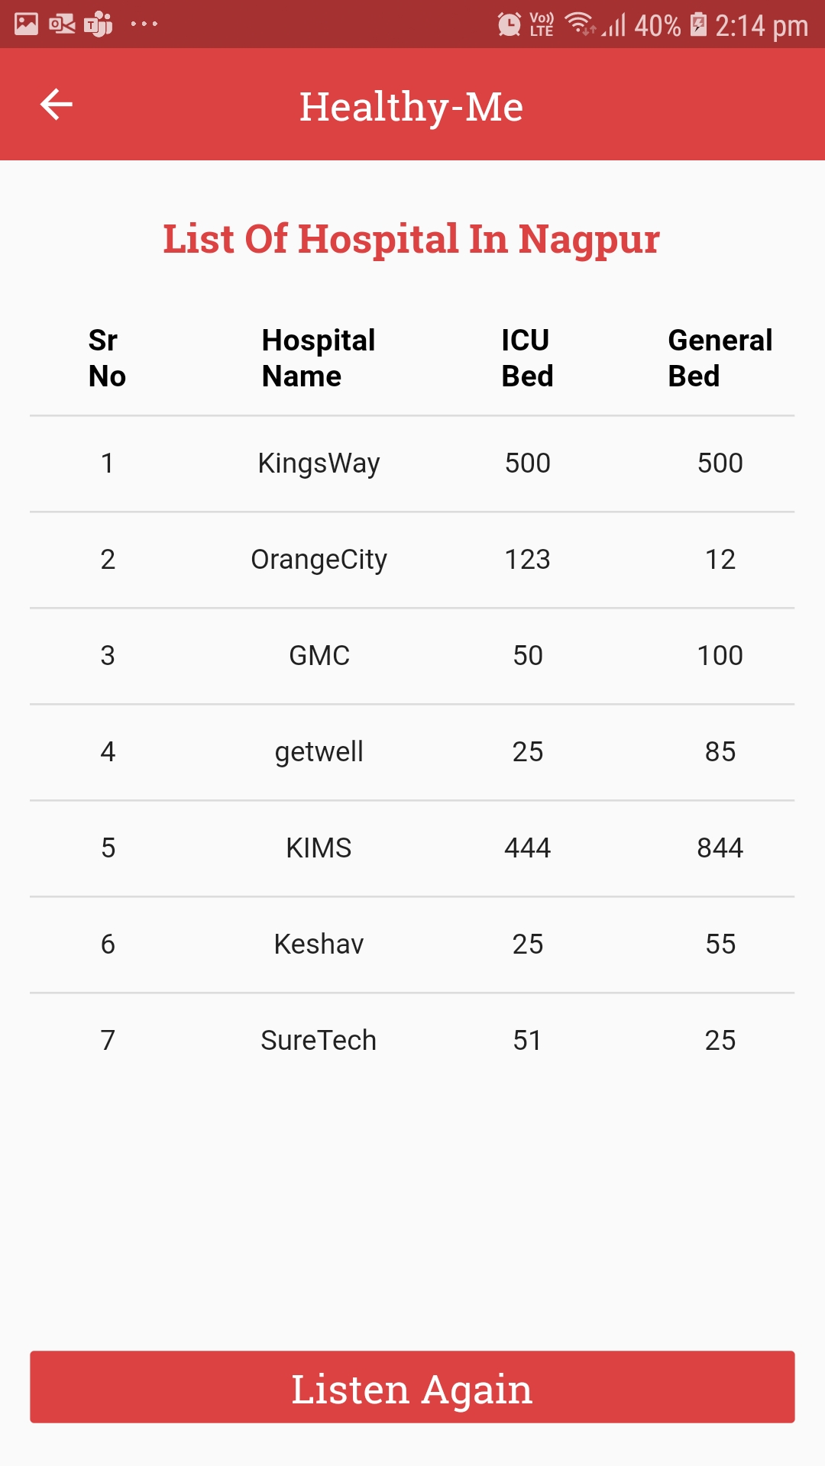Tap the getwell hospital entry
Screen dimensions: 825x1466
[319, 752]
